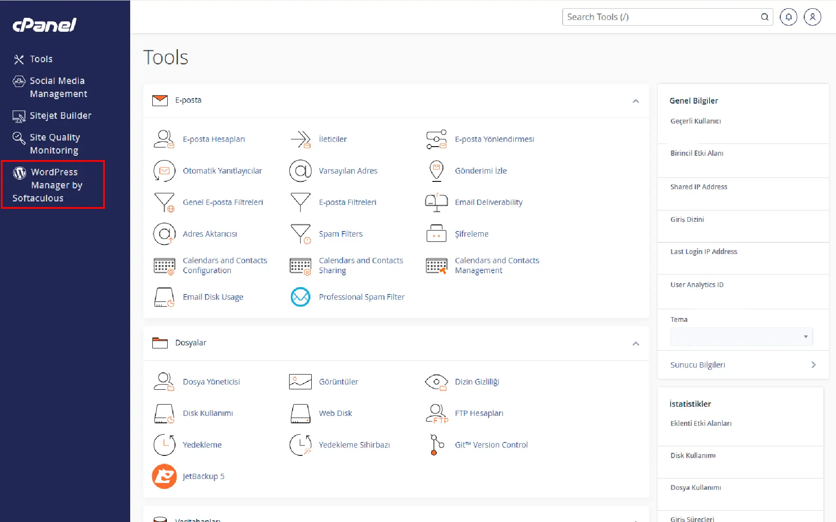The height and width of the screenshot is (522, 836).
Task: Click the Git Version Control icon
Action: point(436,445)
